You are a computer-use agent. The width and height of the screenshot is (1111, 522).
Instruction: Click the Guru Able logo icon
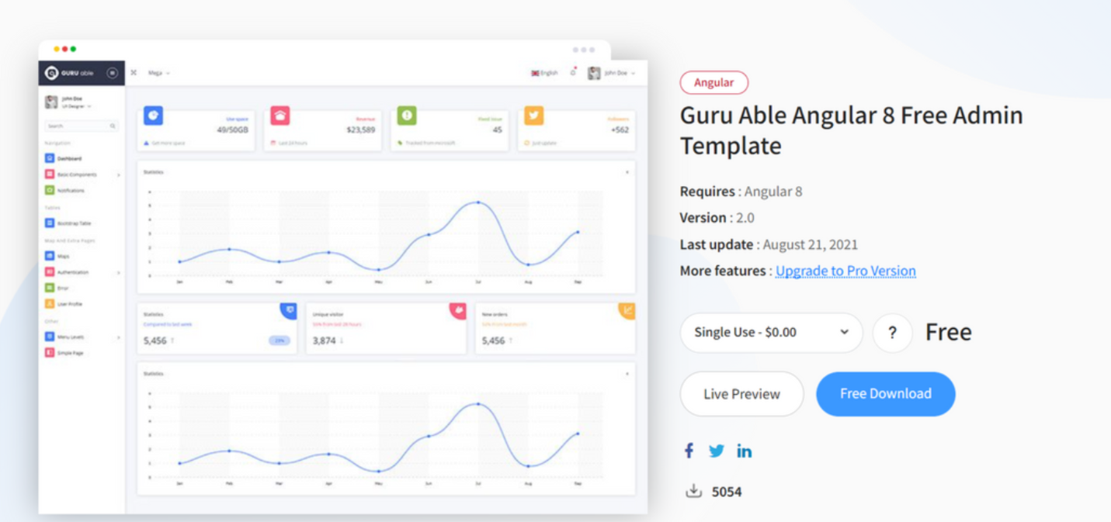click(x=51, y=73)
